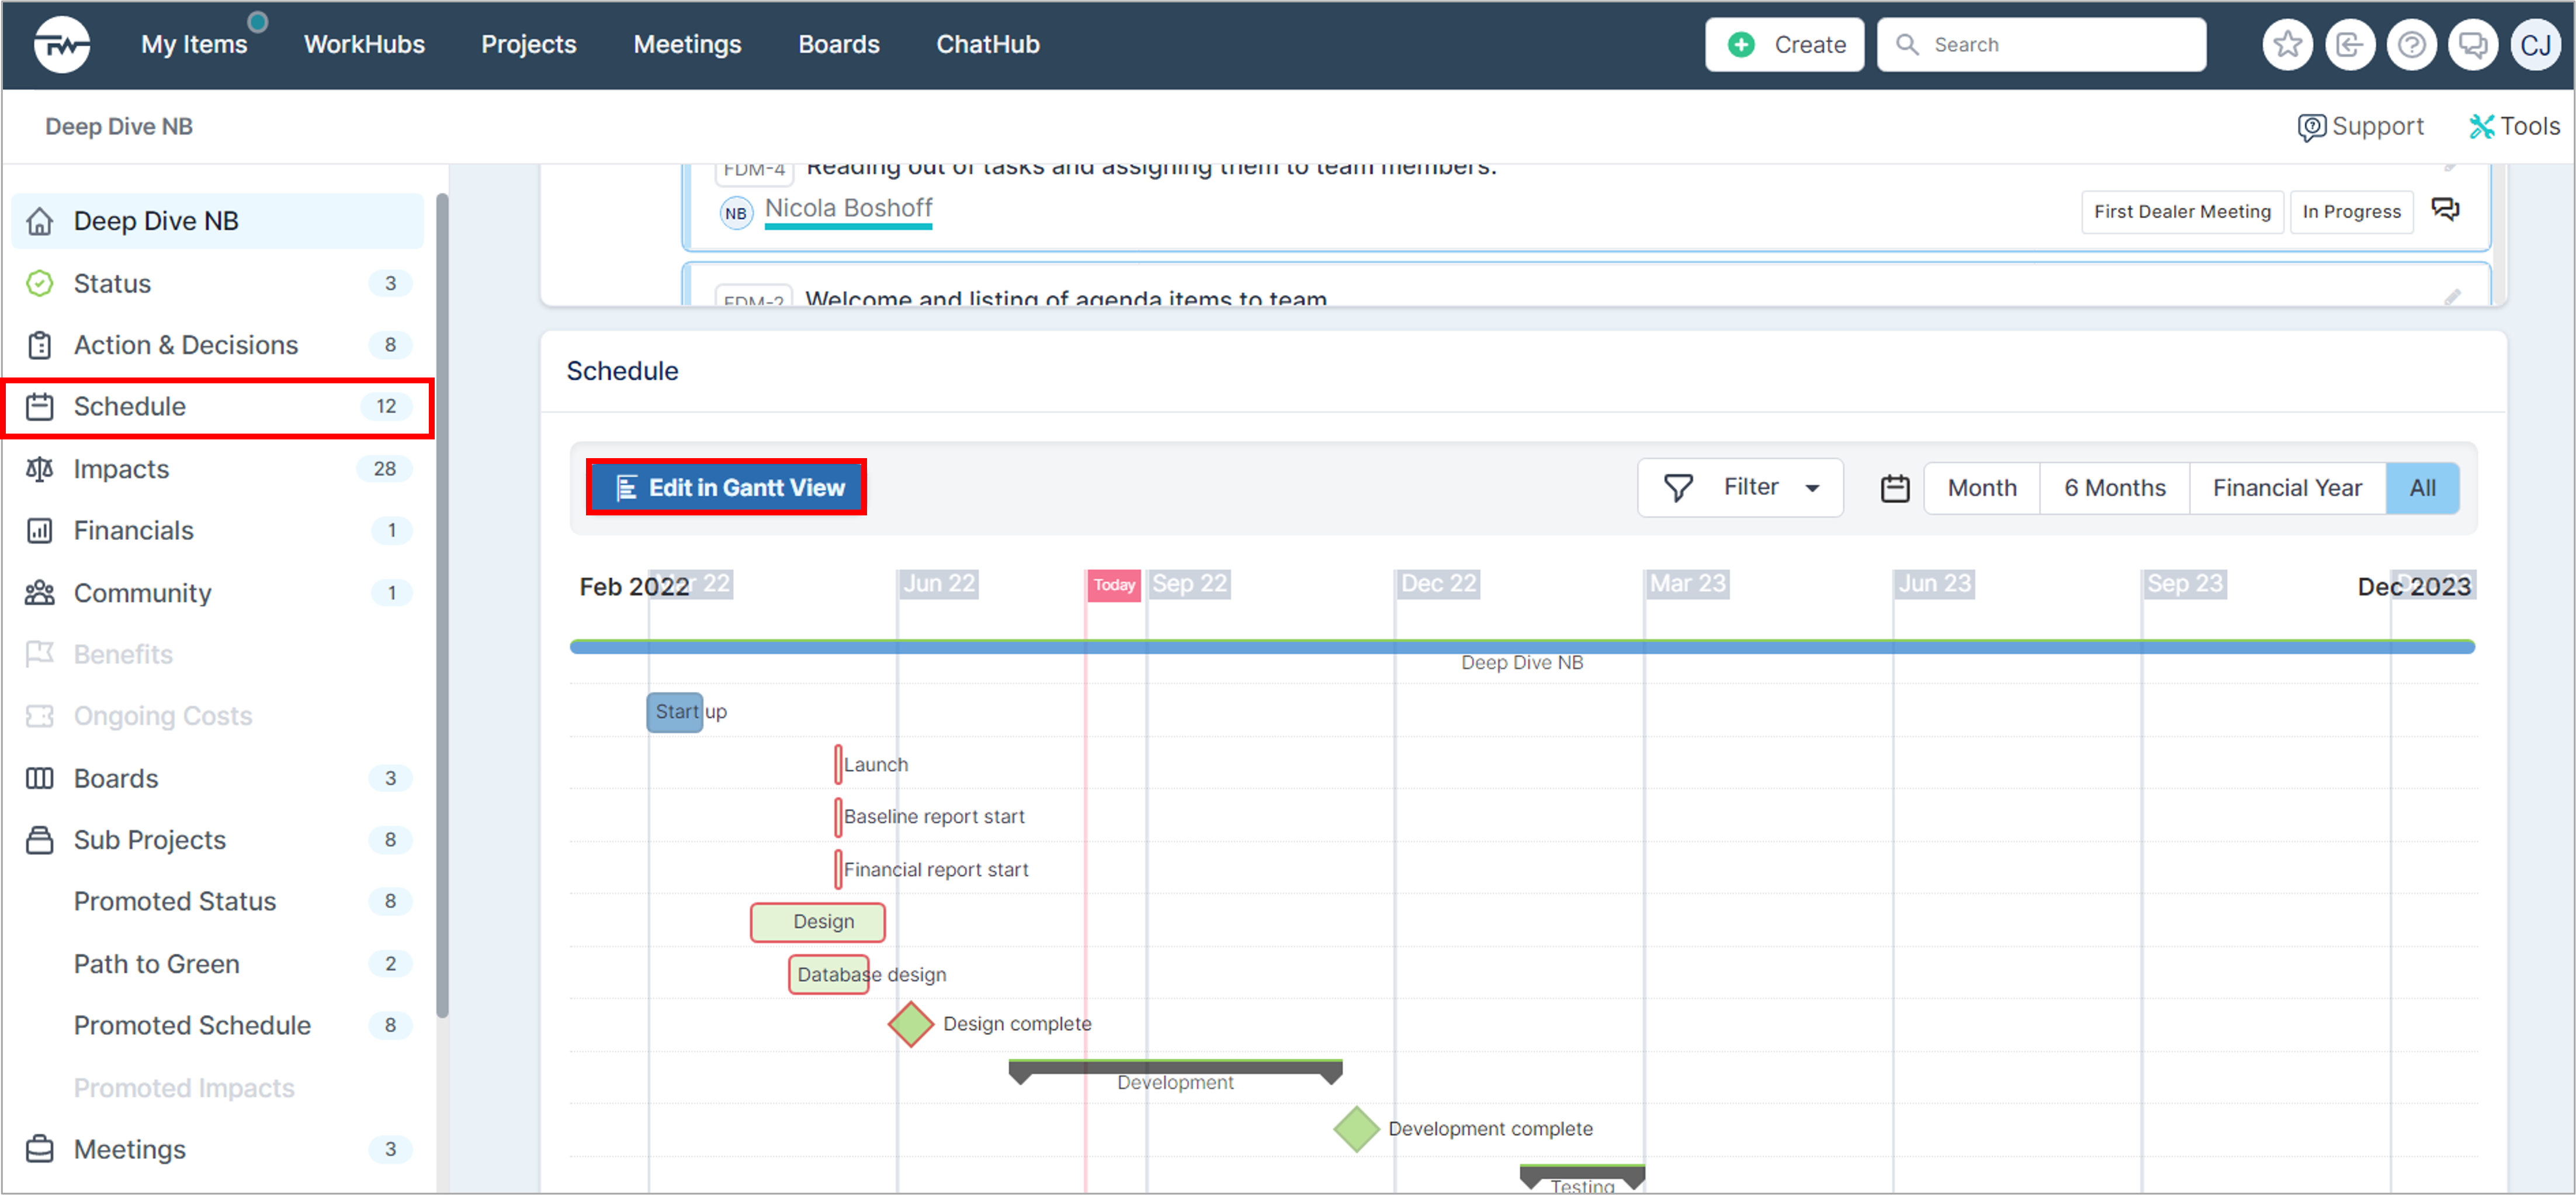Click the Launch milestone marker
The image size is (2576, 1195).
pyautogui.click(x=838, y=765)
